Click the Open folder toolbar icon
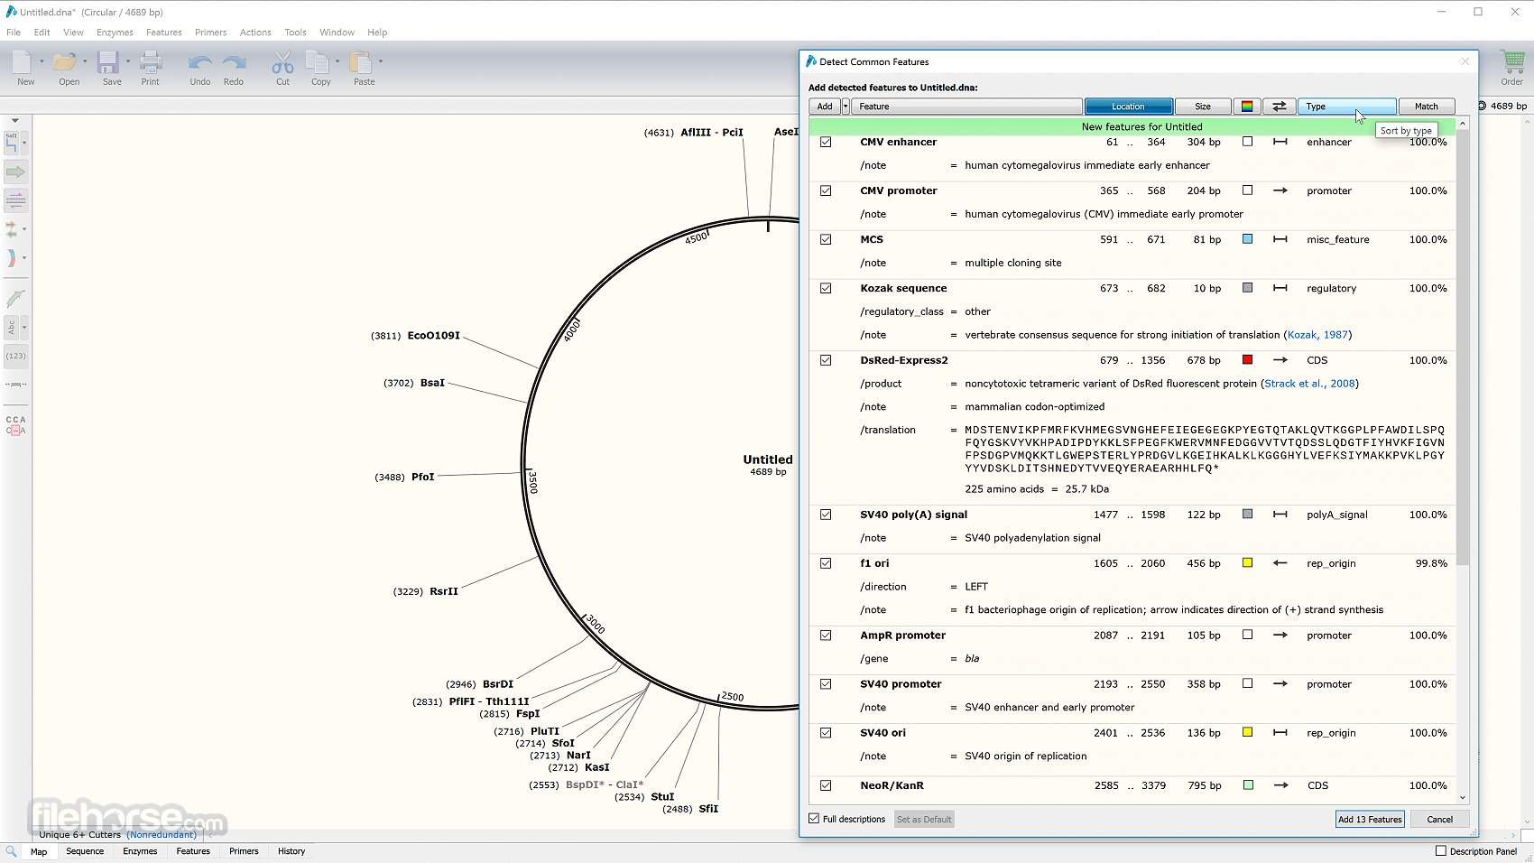 coord(65,62)
